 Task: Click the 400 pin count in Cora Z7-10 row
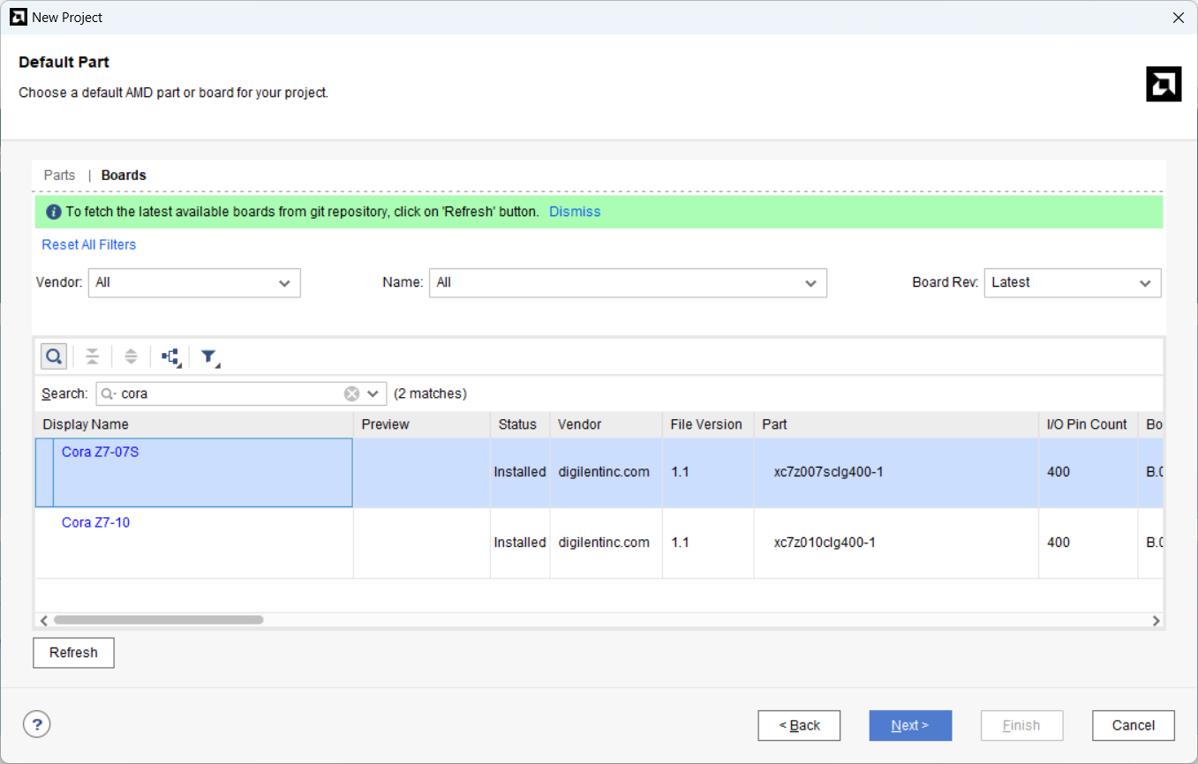[x=1059, y=543]
